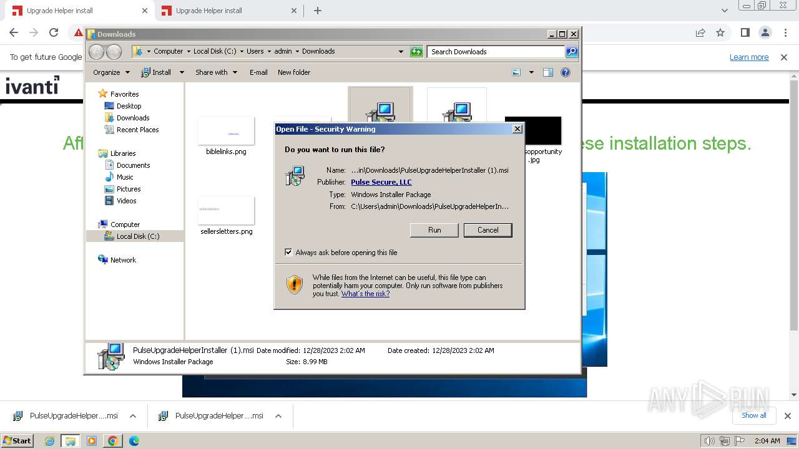Click the Run button in Security Warning

434,230
